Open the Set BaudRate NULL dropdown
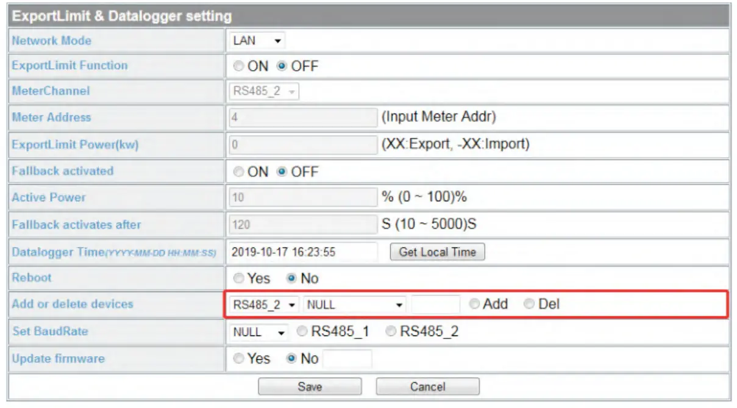The height and width of the screenshot is (408, 737). [x=258, y=332]
